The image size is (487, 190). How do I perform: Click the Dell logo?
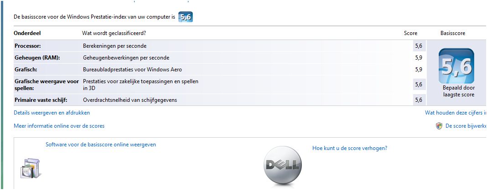coord(283,165)
